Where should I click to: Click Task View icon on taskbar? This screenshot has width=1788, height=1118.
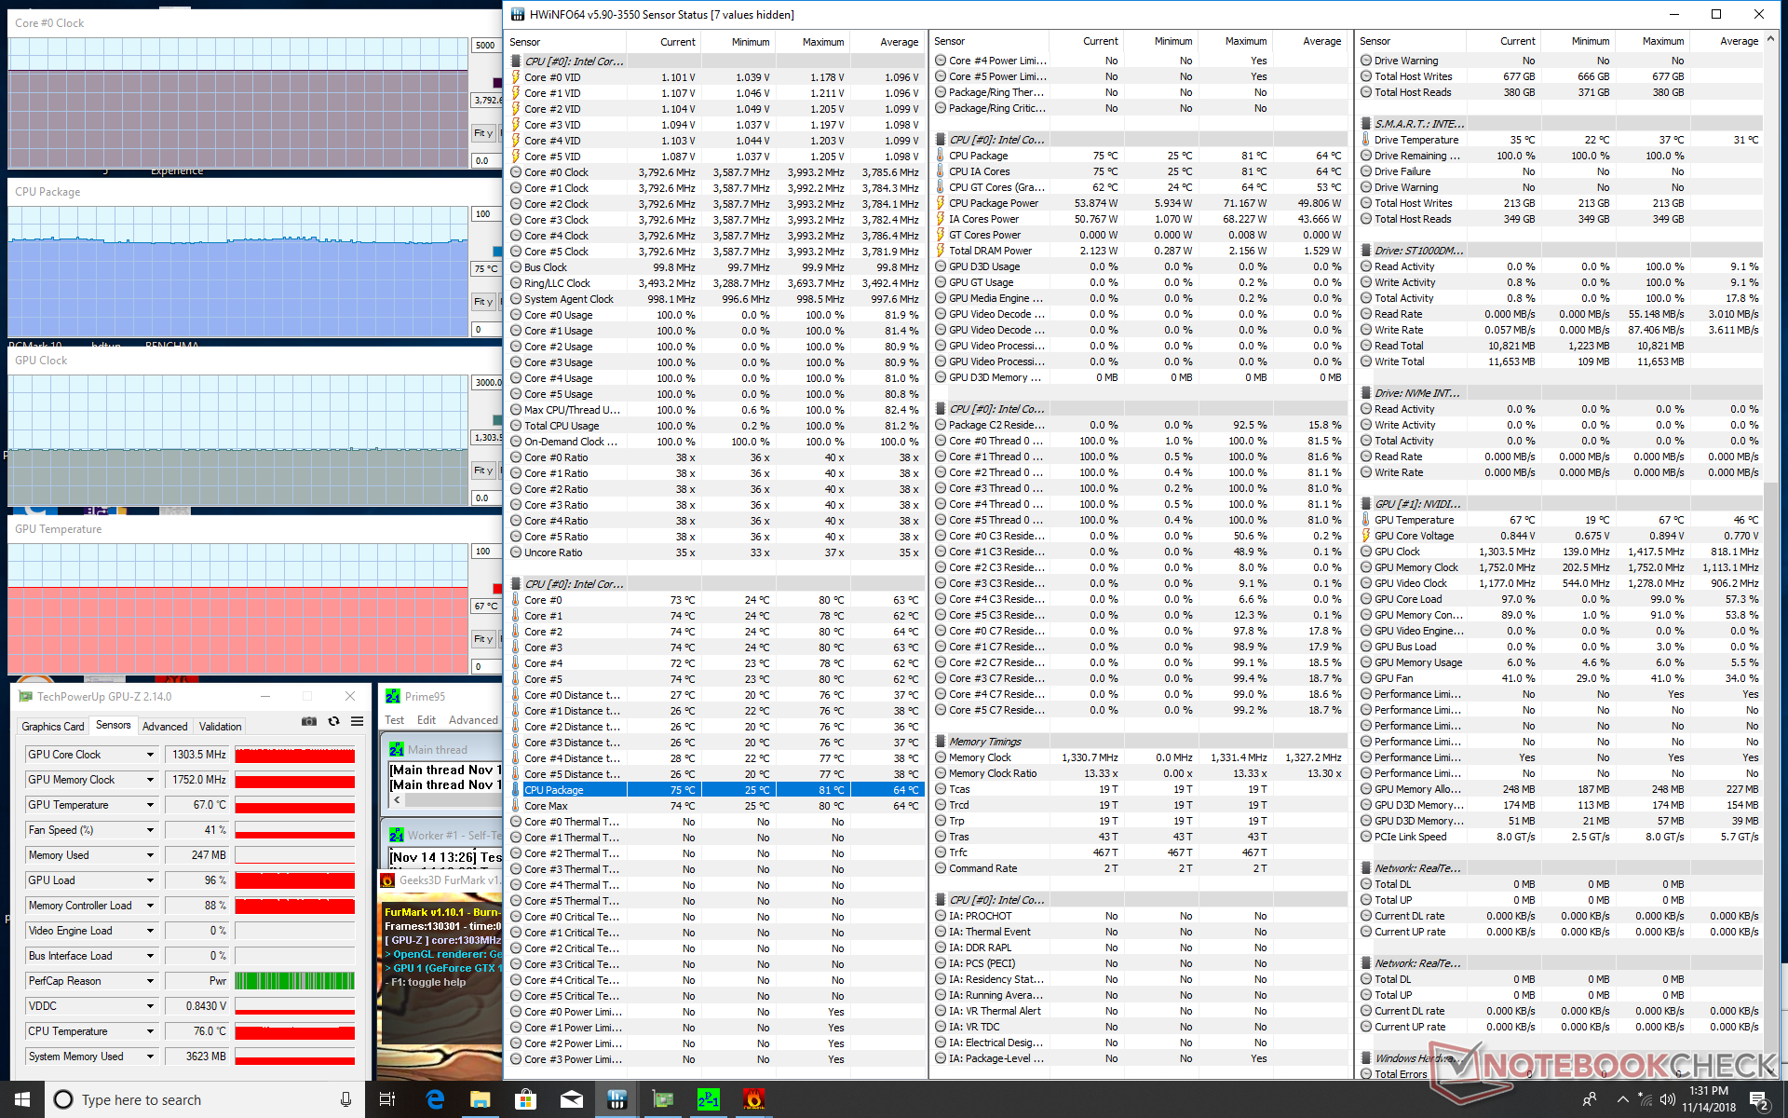(x=388, y=1099)
